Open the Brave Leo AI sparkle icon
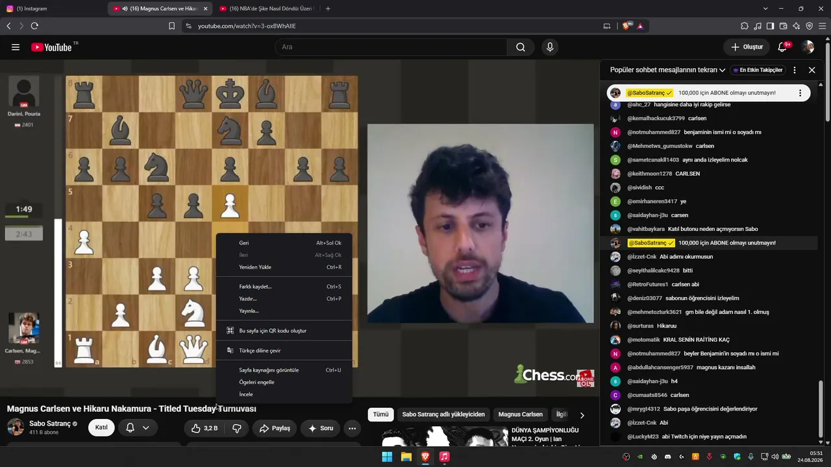Screen dimensions: 831x467 coord(797,26)
